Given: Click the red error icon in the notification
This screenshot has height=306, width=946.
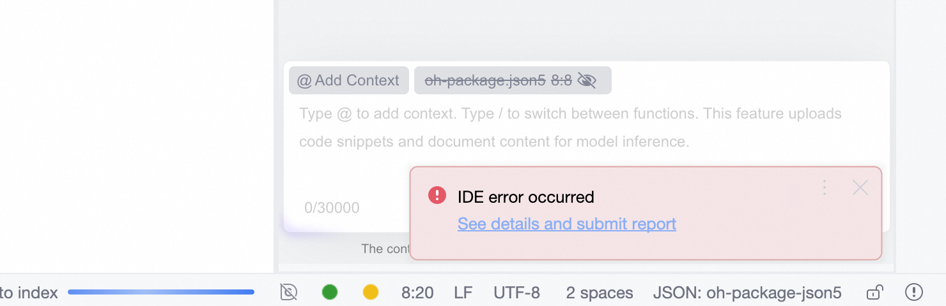Looking at the screenshot, I should point(437,195).
